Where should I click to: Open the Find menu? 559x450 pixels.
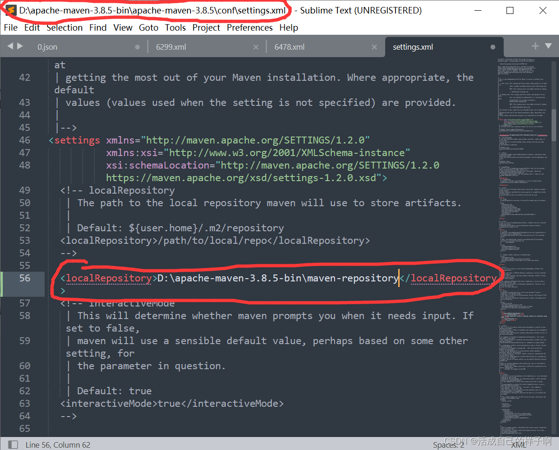98,27
